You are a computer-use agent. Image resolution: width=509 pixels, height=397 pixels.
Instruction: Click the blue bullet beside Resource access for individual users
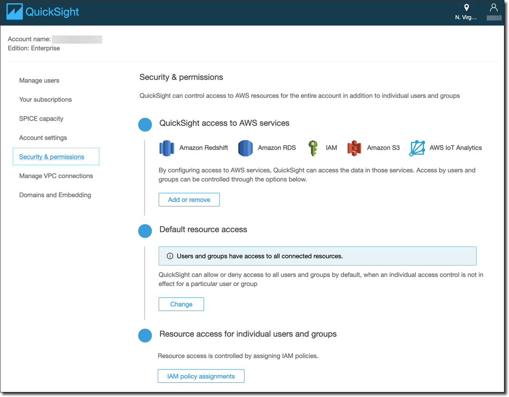145,336
